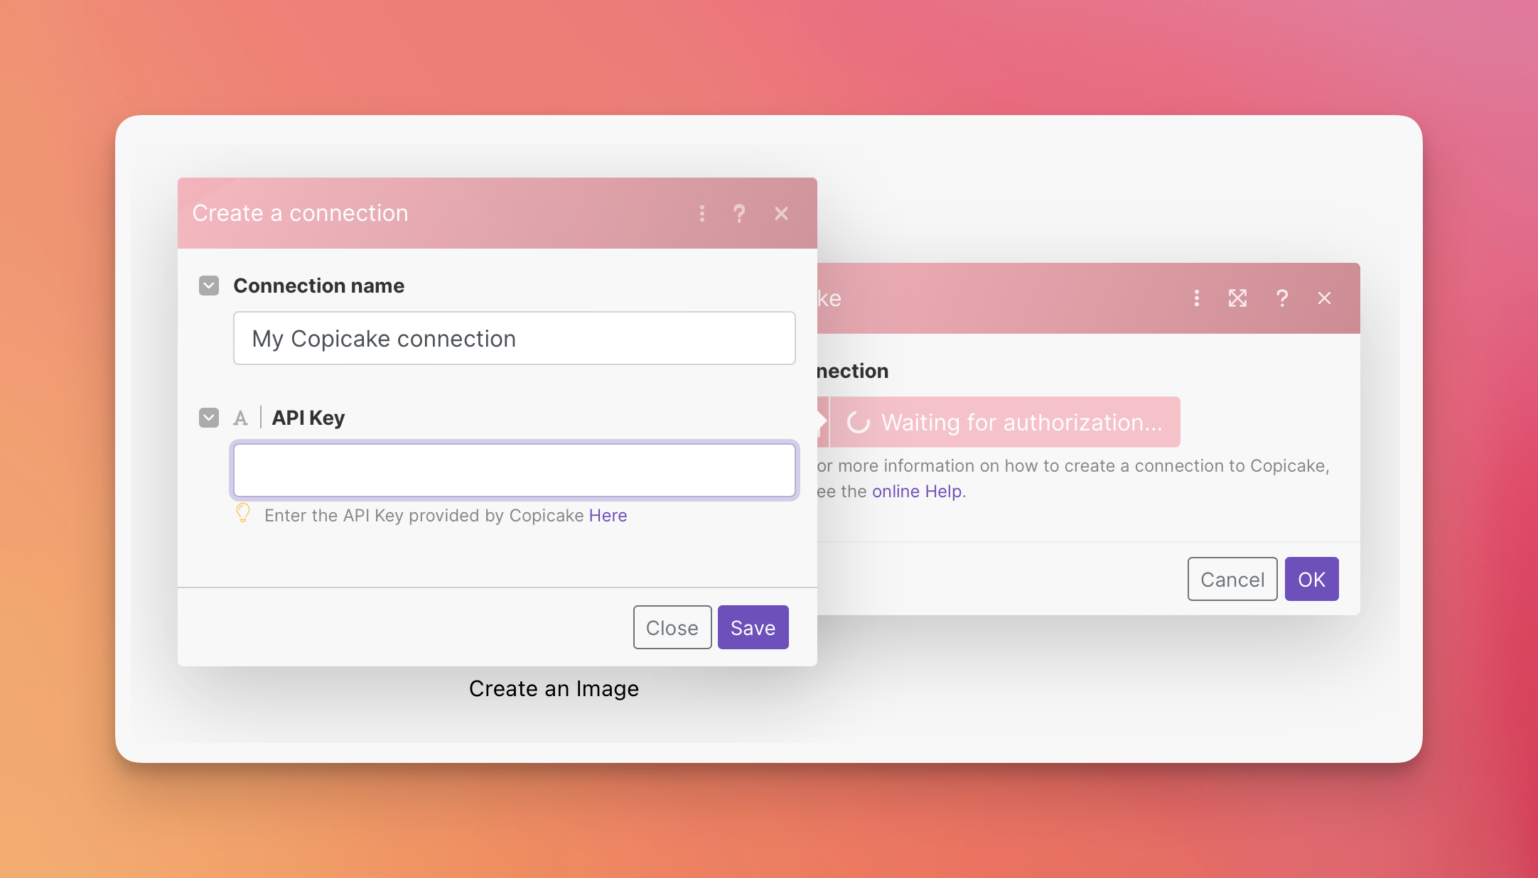Focus the empty API Key input field

click(x=515, y=470)
